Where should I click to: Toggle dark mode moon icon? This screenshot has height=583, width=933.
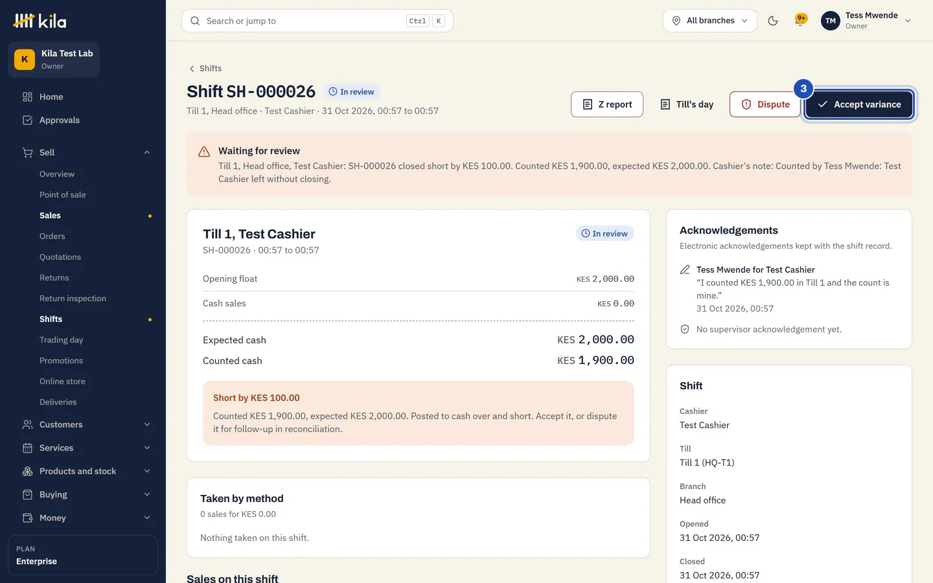click(772, 21)
